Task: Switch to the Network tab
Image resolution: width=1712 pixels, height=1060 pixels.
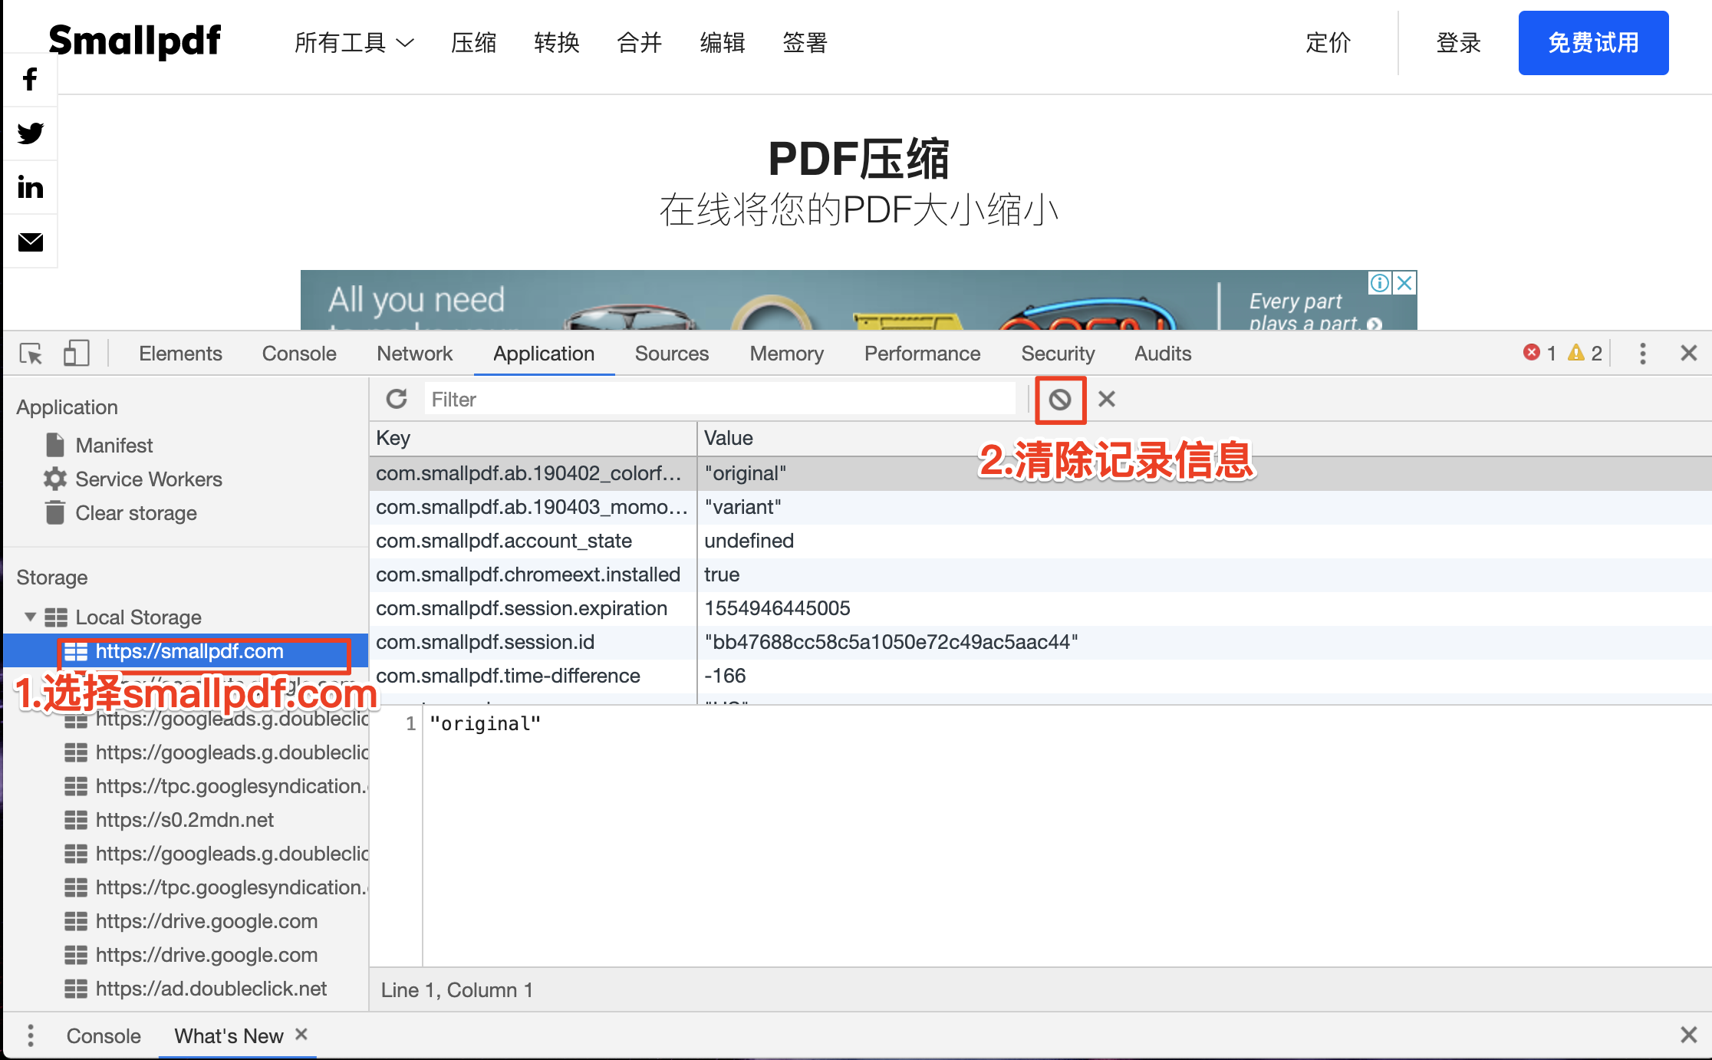Action: tap(414, 354)
